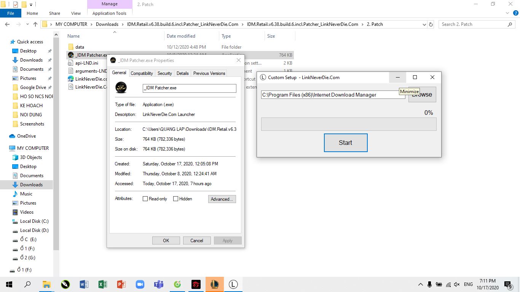Click the Advanced... attributes button
520x292 pixels.
pyautogui.click(x=222, y=199)
